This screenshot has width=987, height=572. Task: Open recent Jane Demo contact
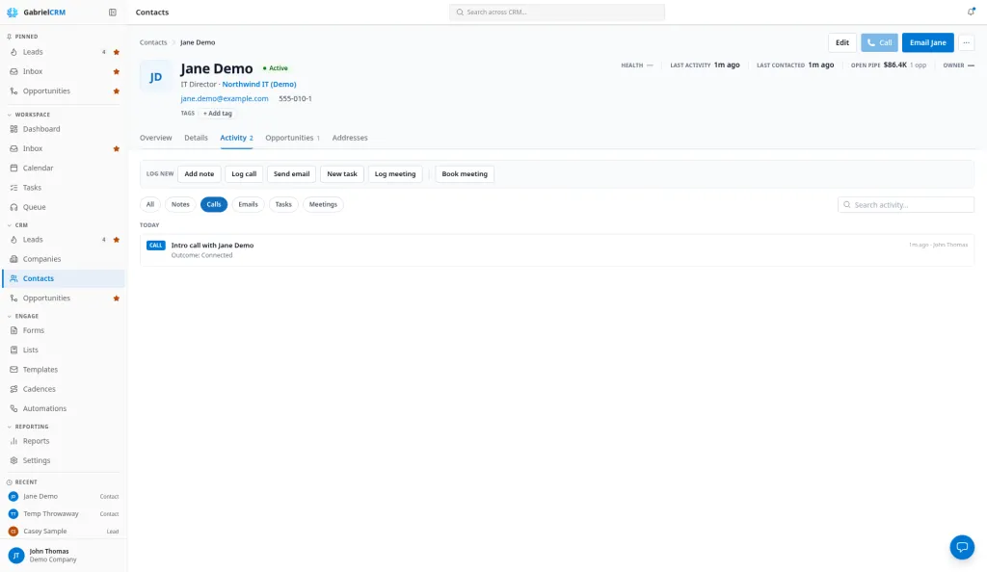[x=64, y=497]
